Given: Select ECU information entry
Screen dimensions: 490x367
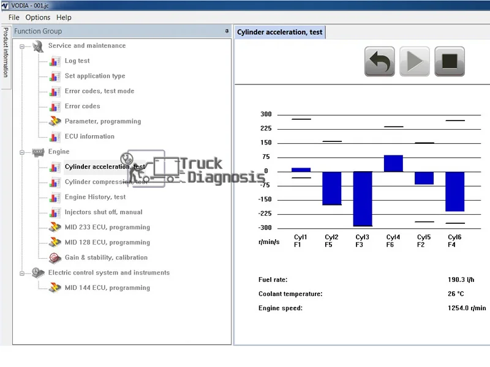Looking at the screenshot, I should pos(89,136).
